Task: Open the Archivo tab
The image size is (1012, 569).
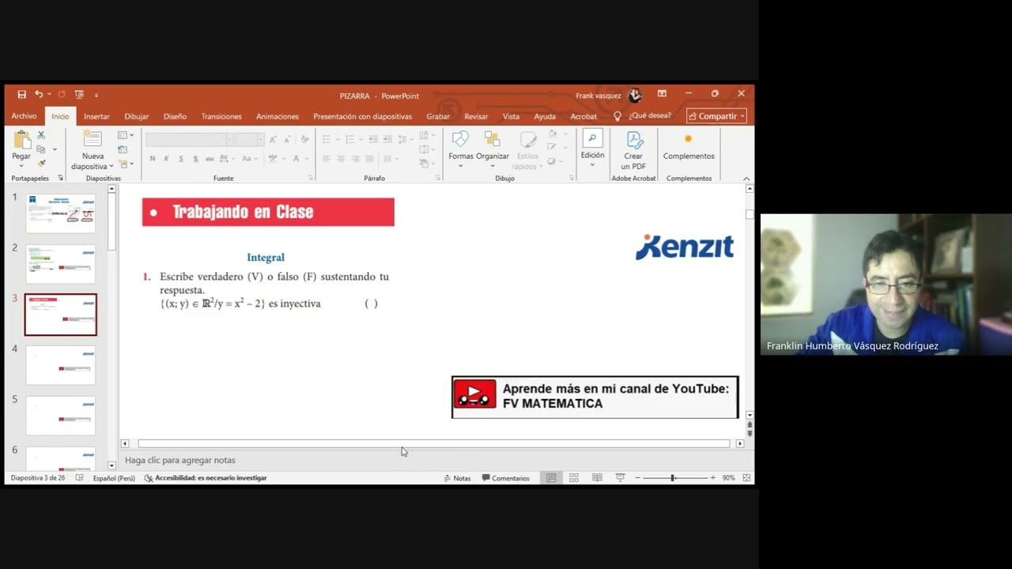Action: click(x=24, y=116)
